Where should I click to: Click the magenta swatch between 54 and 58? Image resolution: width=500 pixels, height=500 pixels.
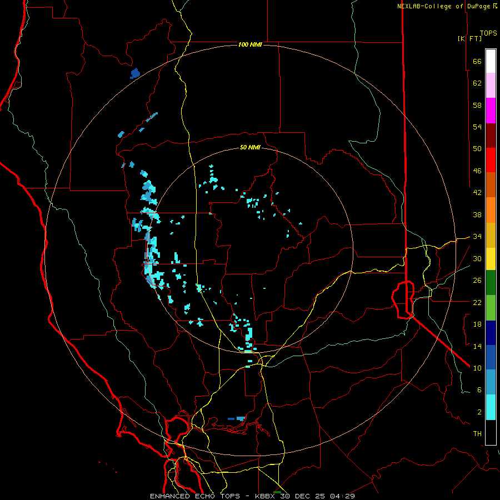(x=491, y=111)
